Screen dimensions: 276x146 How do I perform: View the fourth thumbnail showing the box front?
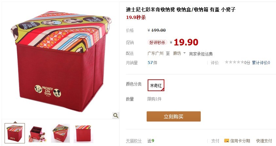point(83,133)
